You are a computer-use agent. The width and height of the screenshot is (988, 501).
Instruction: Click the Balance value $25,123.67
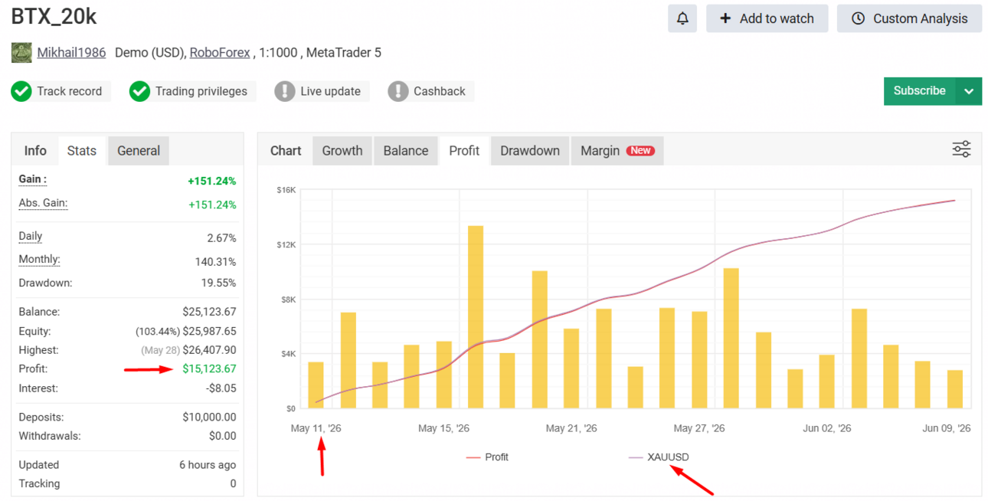(x=209, y=312)
